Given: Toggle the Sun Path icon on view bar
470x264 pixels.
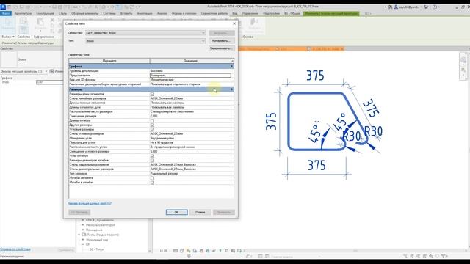Looking at the screenshot, I should 188,251.
